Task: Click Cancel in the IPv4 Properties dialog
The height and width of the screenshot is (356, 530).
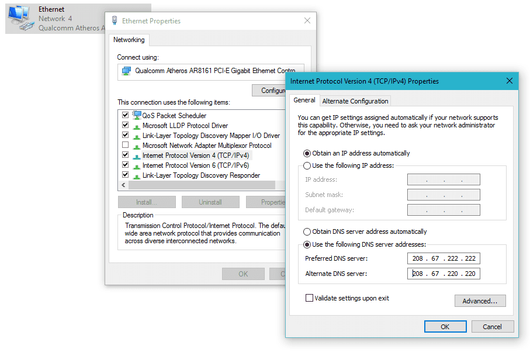Action: click(493, 327)
